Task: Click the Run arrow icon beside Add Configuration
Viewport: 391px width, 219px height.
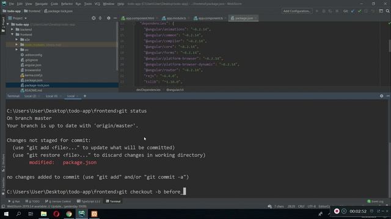Action: [x=317, y=11]
